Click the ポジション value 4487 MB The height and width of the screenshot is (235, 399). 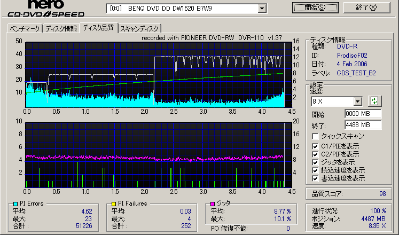(x=373, y=219)
